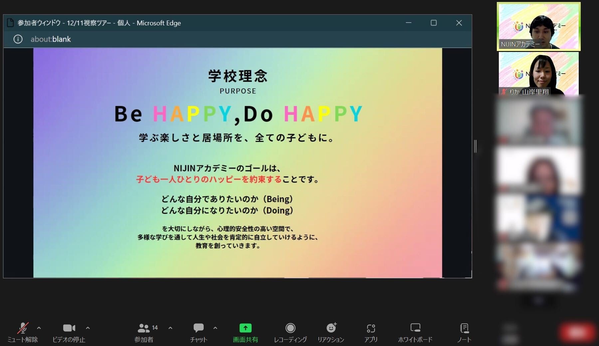
Task: Select the NIJINアカデミー video thumbnail
Action: pos(539,26)
